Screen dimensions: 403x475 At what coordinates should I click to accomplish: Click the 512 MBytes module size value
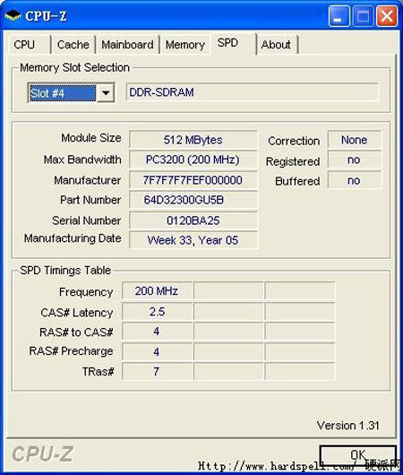pyautogui.click(x=193, y=140)
